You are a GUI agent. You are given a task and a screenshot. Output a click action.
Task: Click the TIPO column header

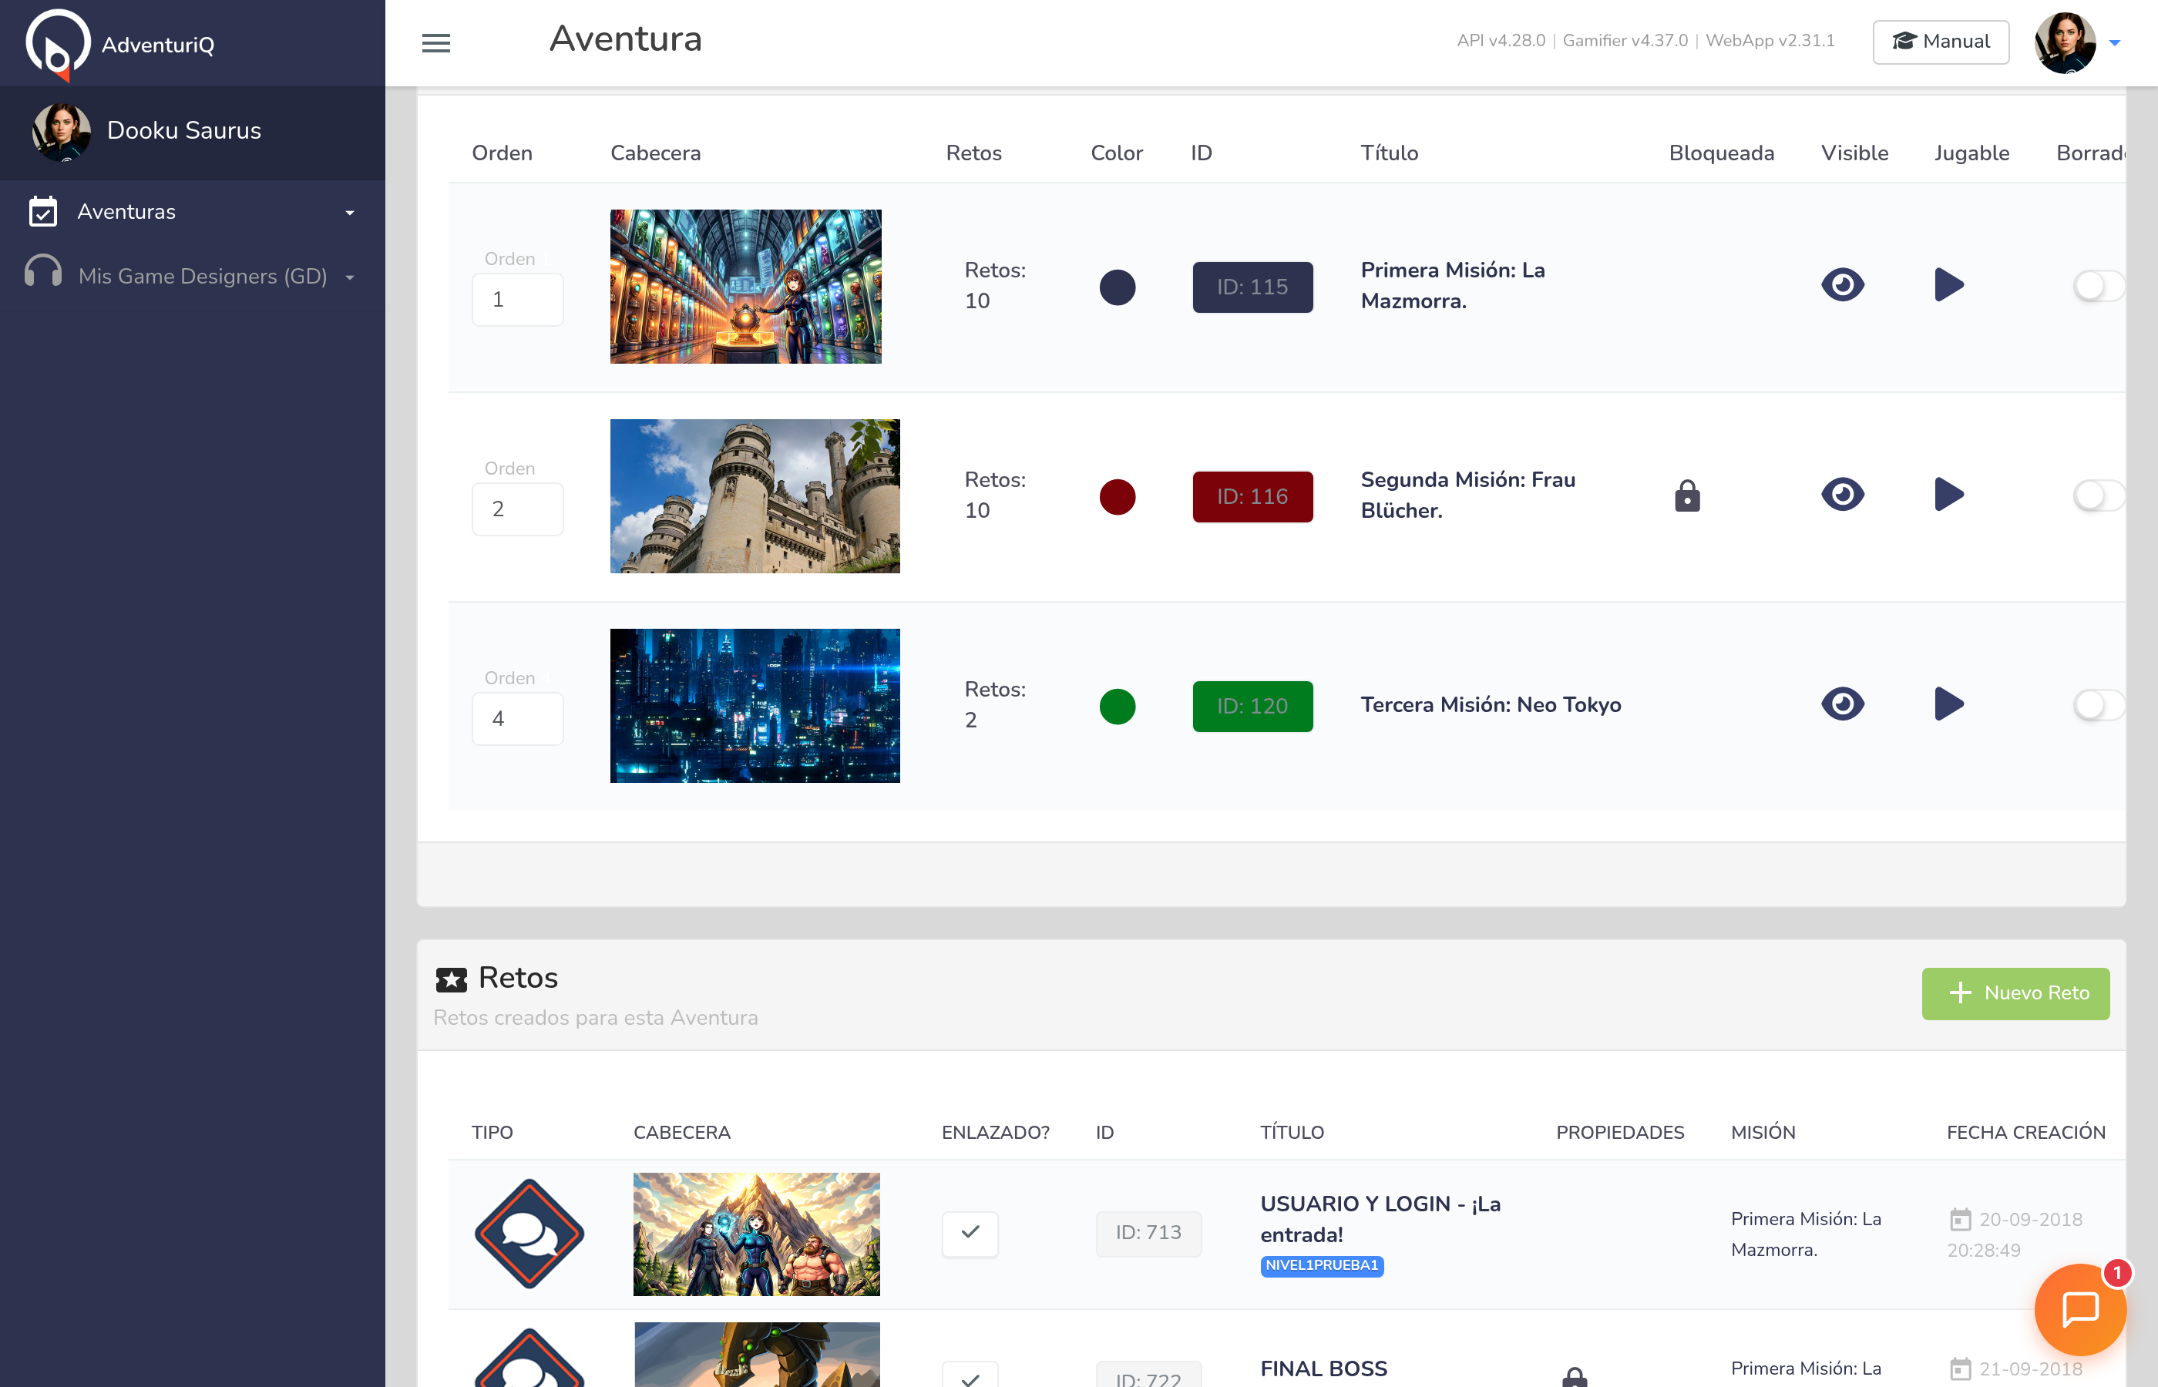point(492,1133)
